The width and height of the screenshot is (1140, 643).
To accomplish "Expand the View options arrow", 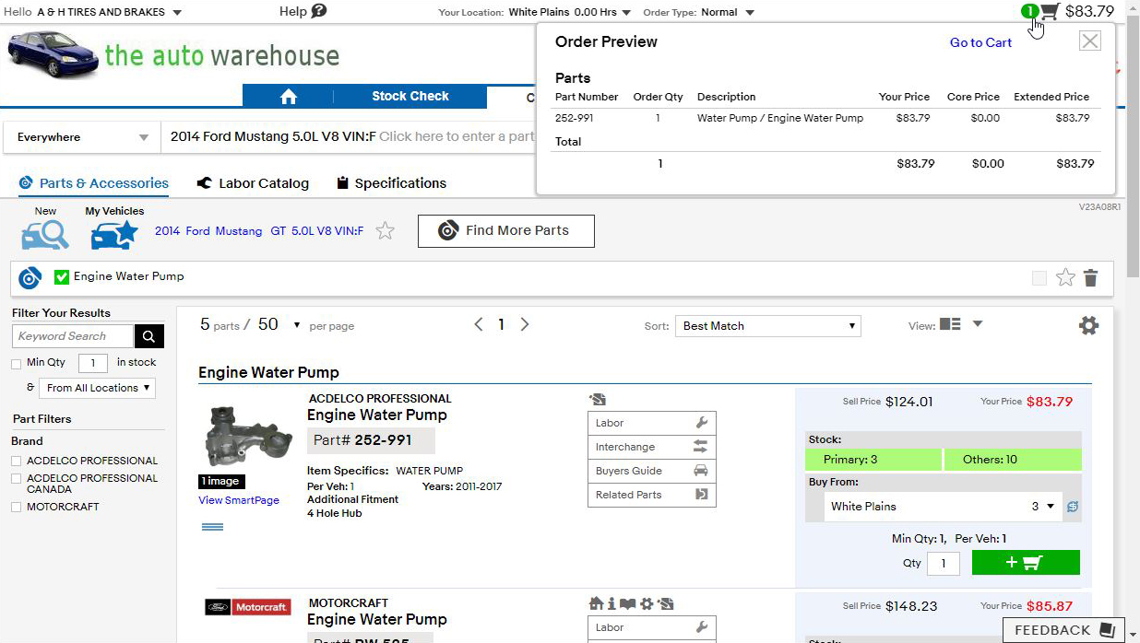I will [978, 323].
